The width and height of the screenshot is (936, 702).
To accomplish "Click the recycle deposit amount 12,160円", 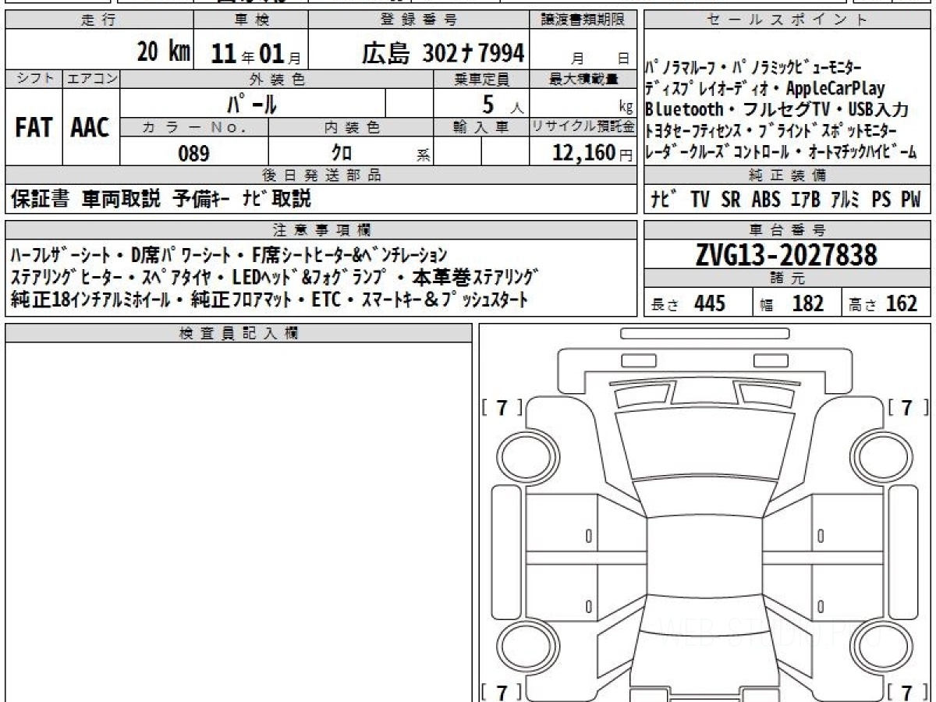I will coord(584,153).
